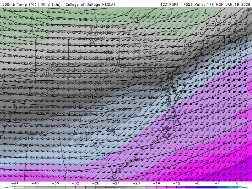This screenshot has width=252, height=189.
Task: Click the -12 colorbar tick label
Action: tap(177, 183)
